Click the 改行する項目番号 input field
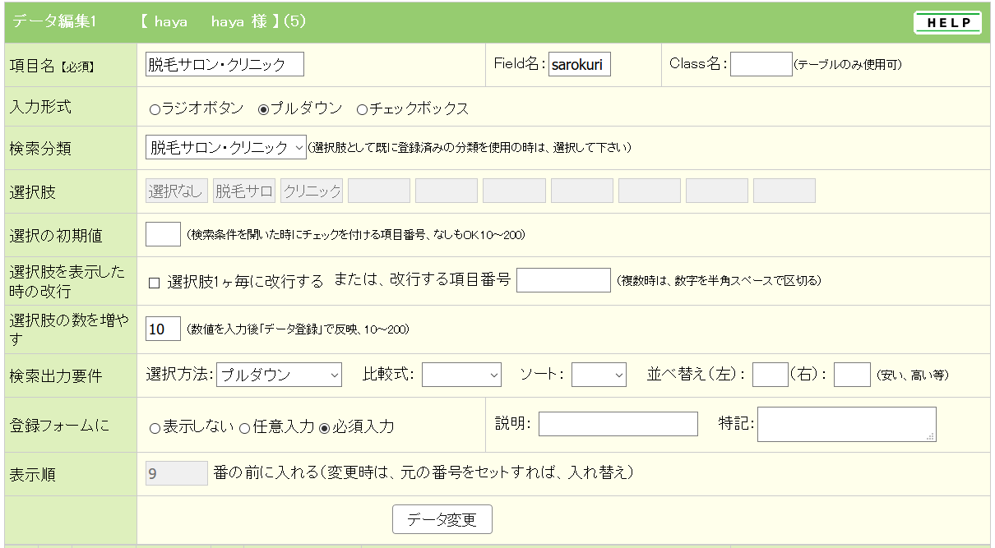The image size is (995, 548). click(563, 280)
